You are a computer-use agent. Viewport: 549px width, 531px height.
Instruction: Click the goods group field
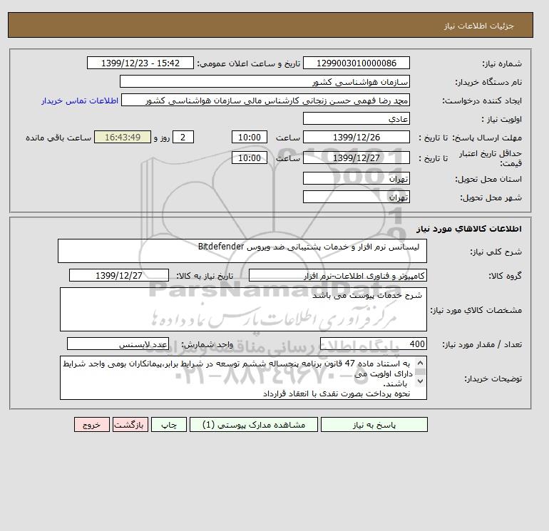click(x=337, y=275)
